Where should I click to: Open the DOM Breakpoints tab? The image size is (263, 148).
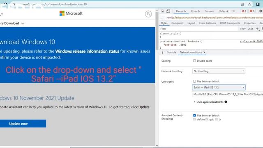pyautogui.click(x=230, y=23)
